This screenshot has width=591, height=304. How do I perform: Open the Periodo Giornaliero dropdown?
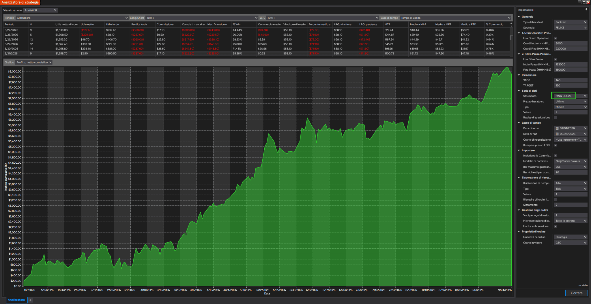coord(72,18)
